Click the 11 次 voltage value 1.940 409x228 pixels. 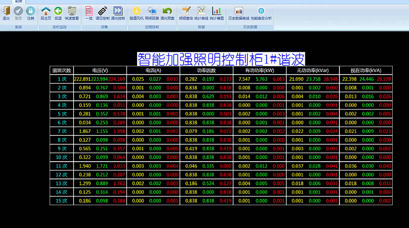tap(85, 166)
